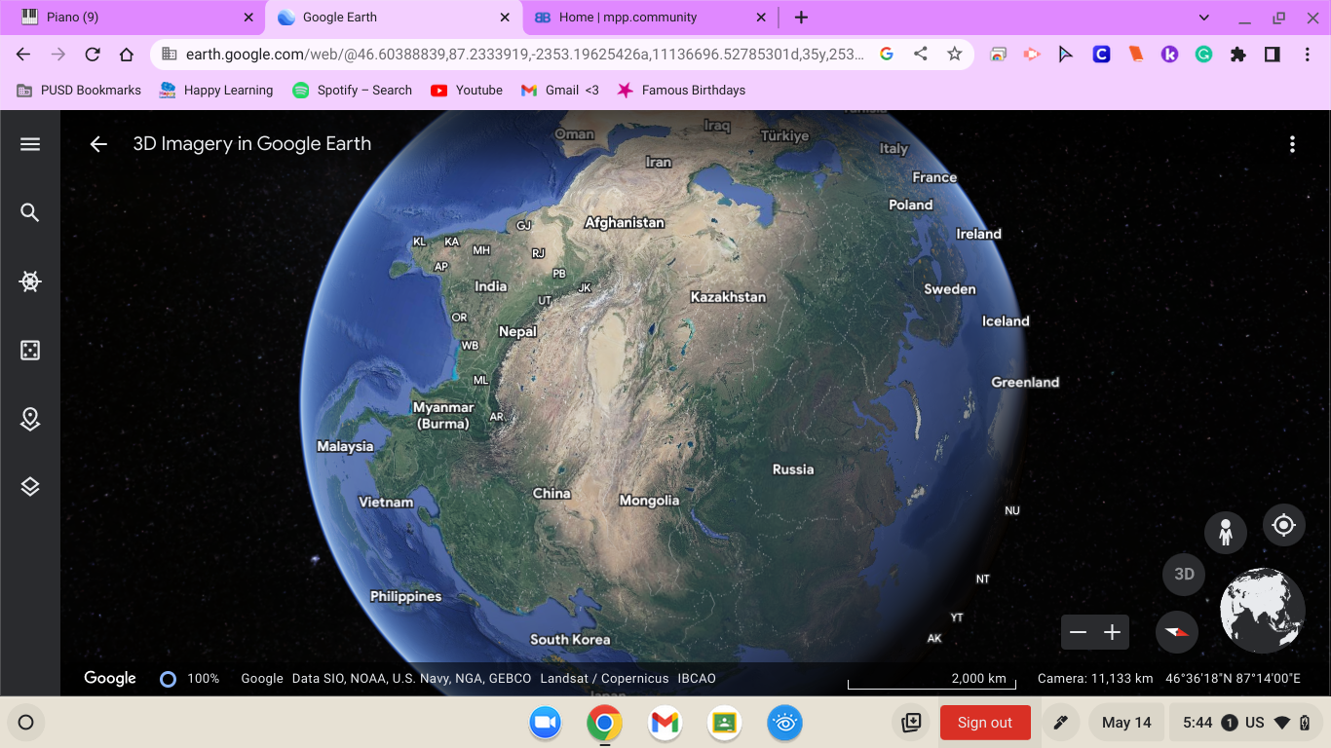Open Projects pin icon in sidebar
Screen dimensions: 1331x748
[30, 419]
